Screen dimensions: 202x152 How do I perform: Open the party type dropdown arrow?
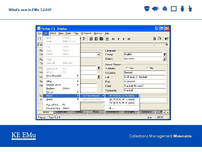pos(98,54)
